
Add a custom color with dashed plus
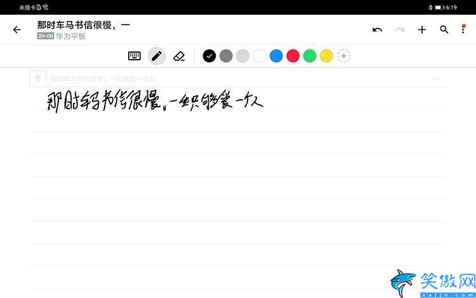point(343,56)
